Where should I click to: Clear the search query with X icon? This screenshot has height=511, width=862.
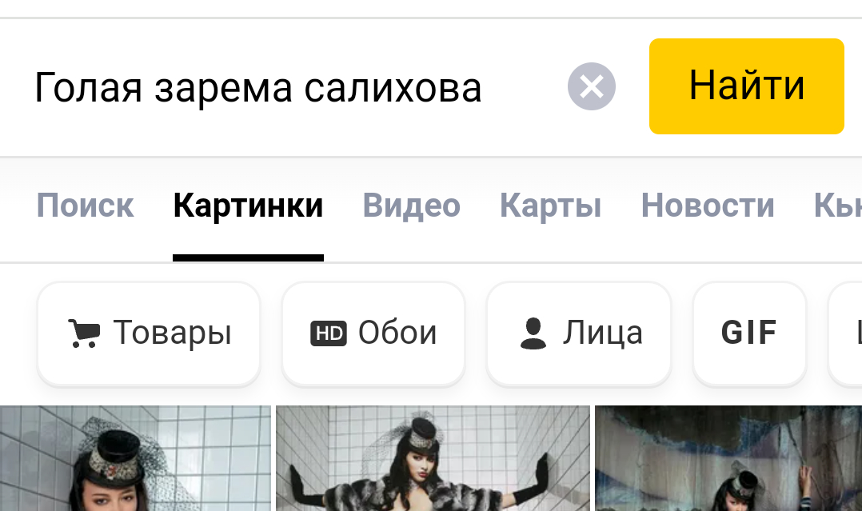coord(592,86)
